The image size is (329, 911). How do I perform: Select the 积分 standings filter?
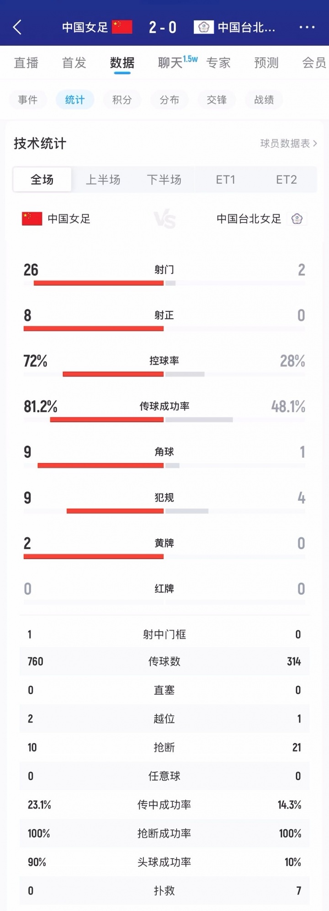(x=122, y=100)
